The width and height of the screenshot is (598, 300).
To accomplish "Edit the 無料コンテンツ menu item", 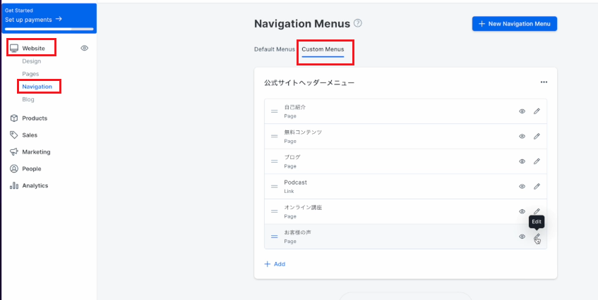I will 537,136.
